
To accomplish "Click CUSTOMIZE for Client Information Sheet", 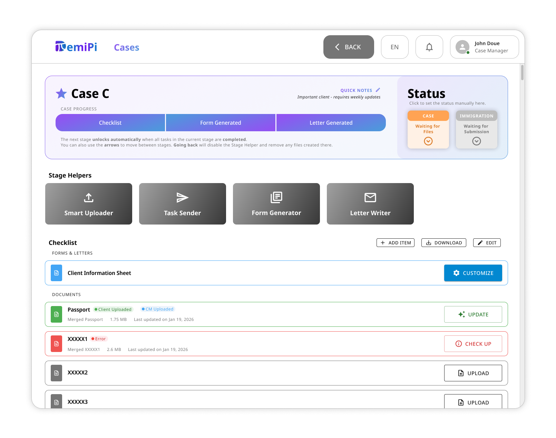I will pos(473,273).
